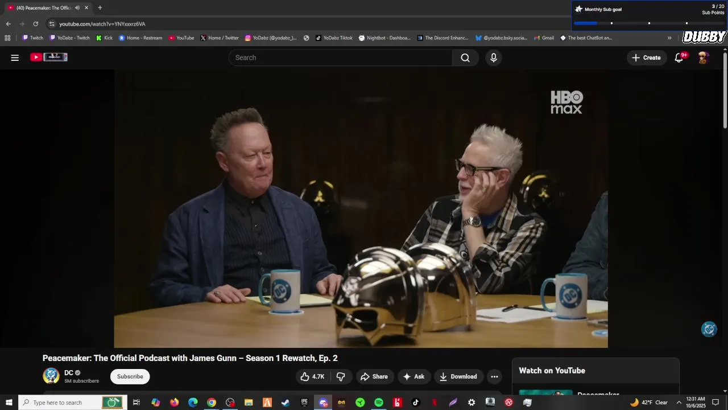Start voice search with microphone icon

(x=494, y=58)
